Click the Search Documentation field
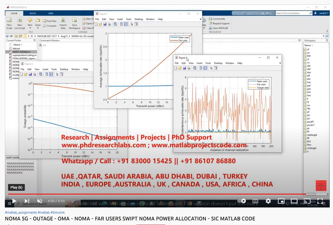This screenshot has height=225, width=333. click(292, 13)
